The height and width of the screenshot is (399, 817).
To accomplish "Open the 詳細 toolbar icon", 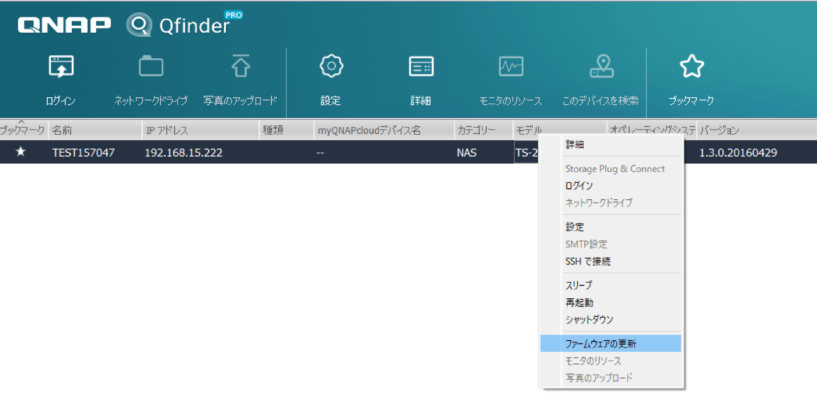I will [x=421, y=66].
